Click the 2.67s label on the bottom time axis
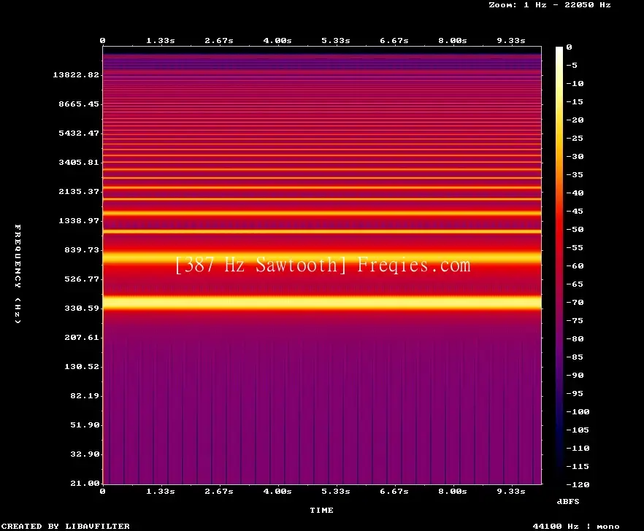Viewport: 644px width, 531px height. point(219,491)
